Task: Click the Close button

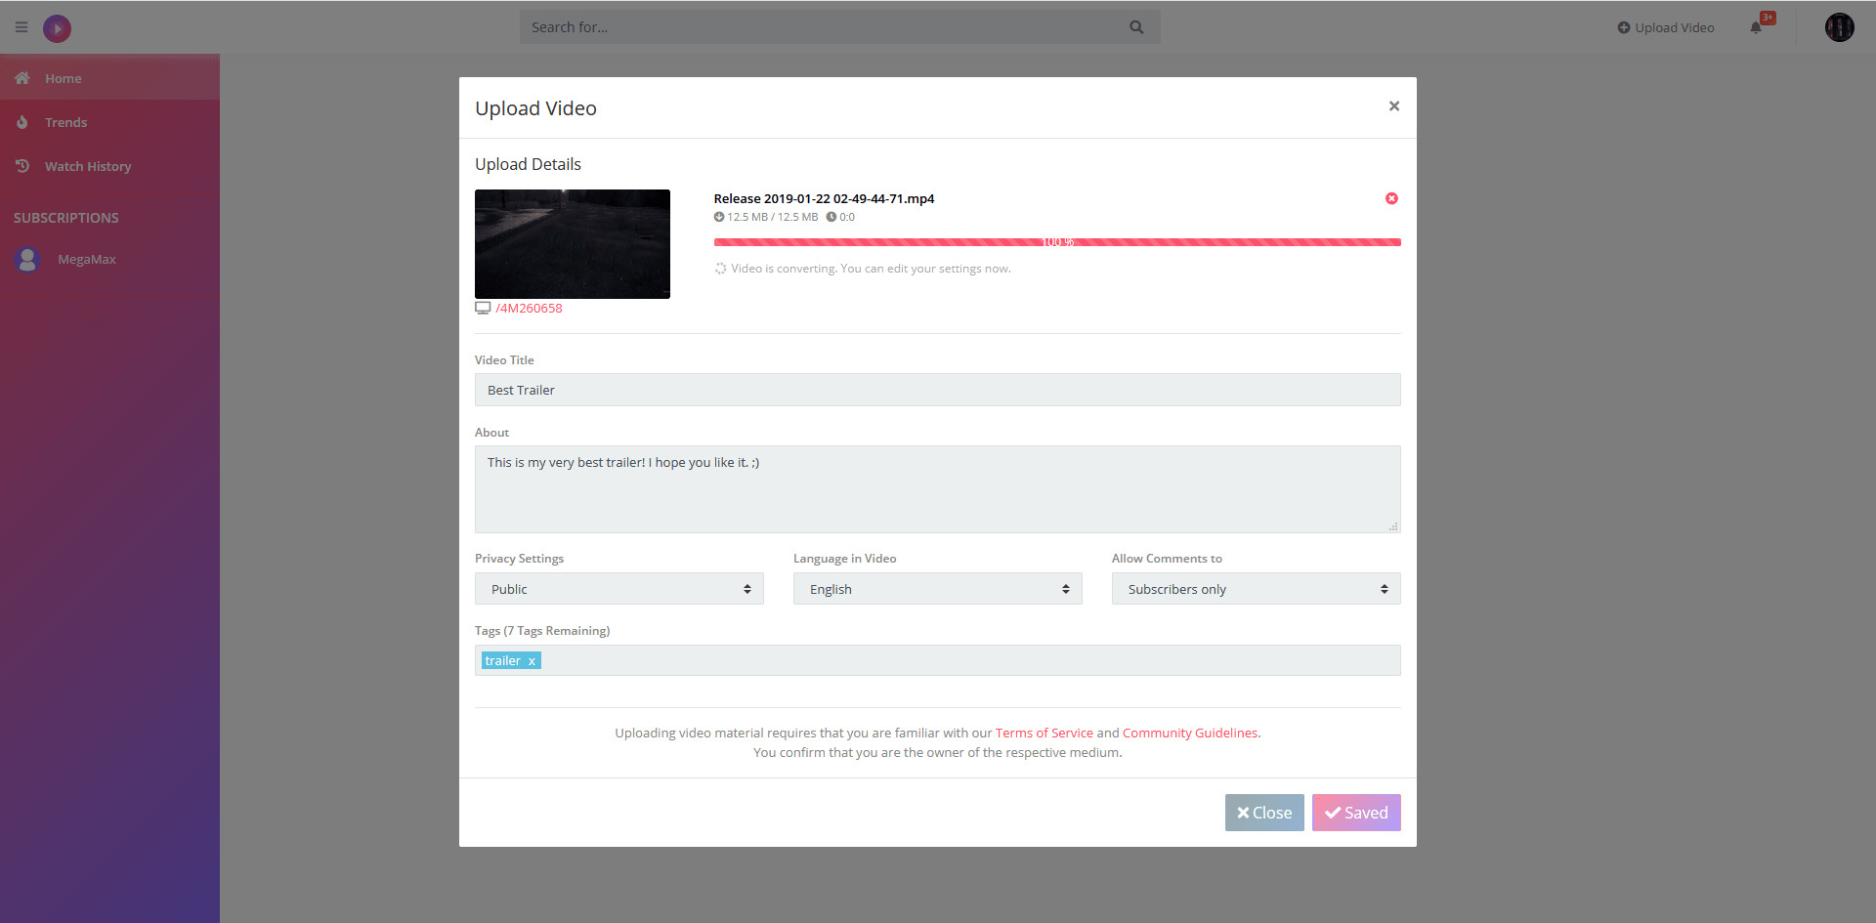Action: [1264, 813]
